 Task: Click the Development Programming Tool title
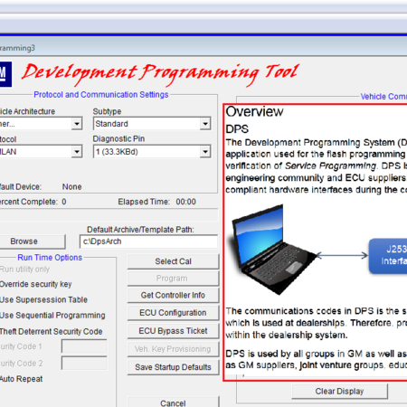point(160,74)
